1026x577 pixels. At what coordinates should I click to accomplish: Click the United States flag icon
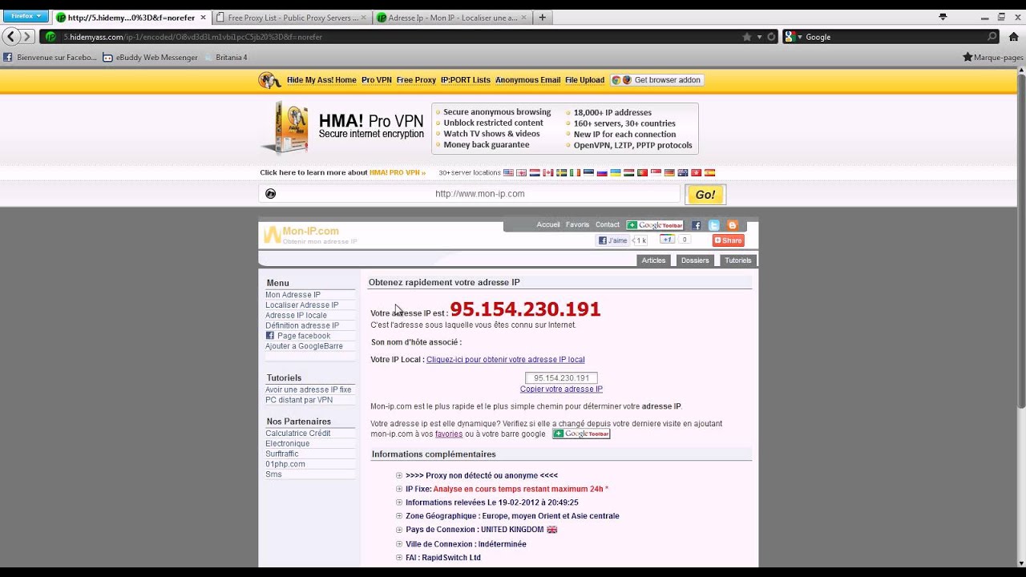click(508, 172)
